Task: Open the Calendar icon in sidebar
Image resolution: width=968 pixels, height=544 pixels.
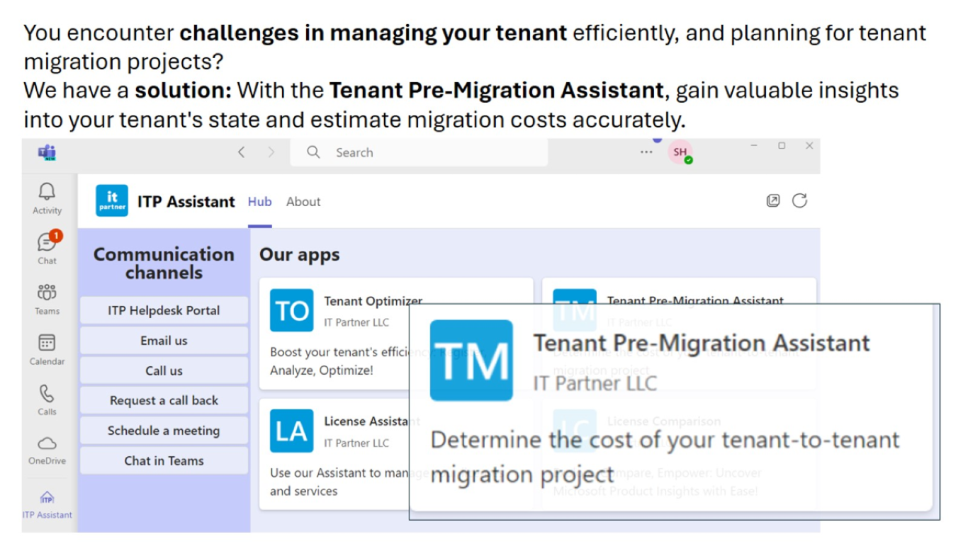Action: coord(47,343)
